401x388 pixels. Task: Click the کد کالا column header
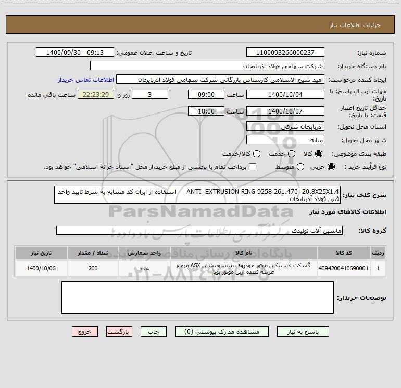click(344, 253)
